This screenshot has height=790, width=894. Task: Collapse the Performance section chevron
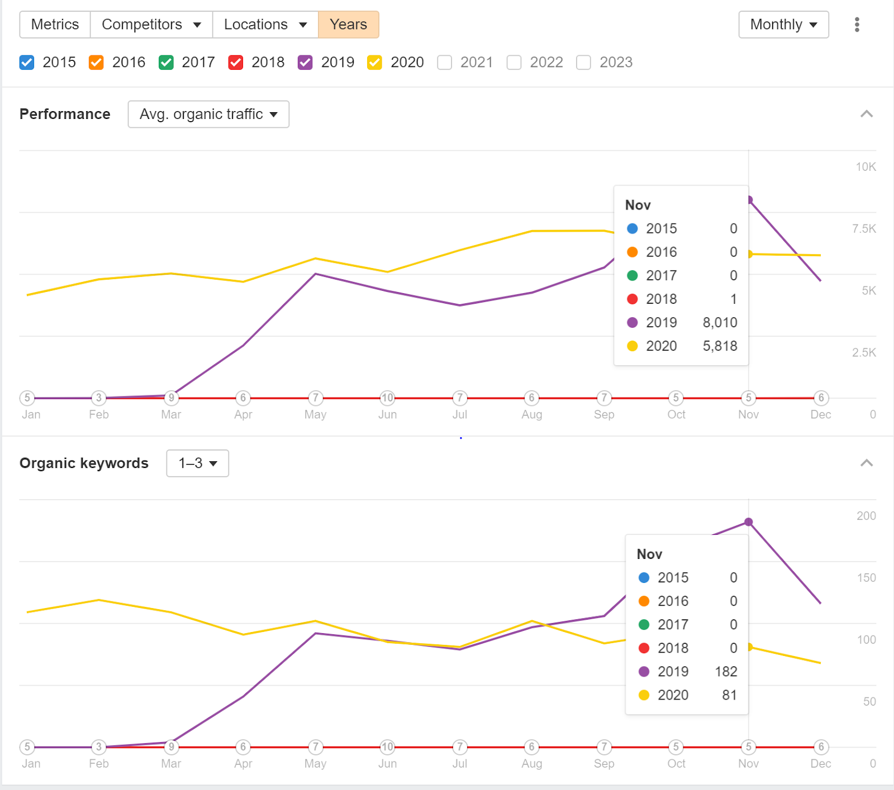(x=866, y=114)
